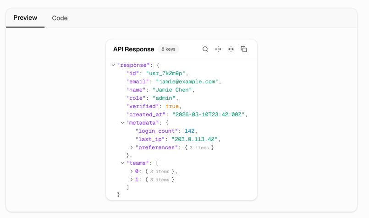Select the last_ip value 203.0.113.42
Viewport: 369px width, 218px height.
[194, 139]
